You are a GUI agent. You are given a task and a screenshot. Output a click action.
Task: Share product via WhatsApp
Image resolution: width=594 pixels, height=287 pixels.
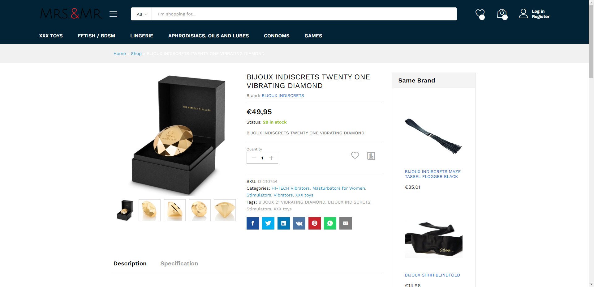click(x=330, y=223)
